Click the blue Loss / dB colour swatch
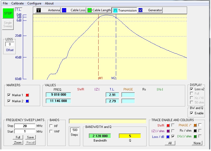This screenshot has width=211, height=151. (x=168, y=137)
